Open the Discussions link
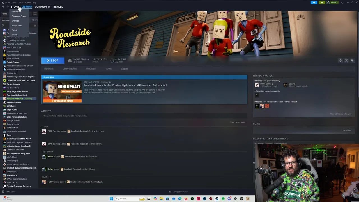Screen dimensions: 359x202 pos(91,69)
